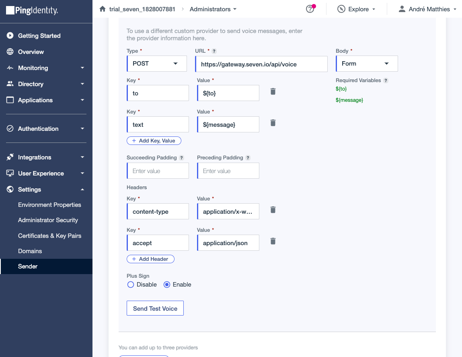This screenshot has width=462, height=357.
Task: Expand the Administrators environment dropdown
Action: (213, 9)
